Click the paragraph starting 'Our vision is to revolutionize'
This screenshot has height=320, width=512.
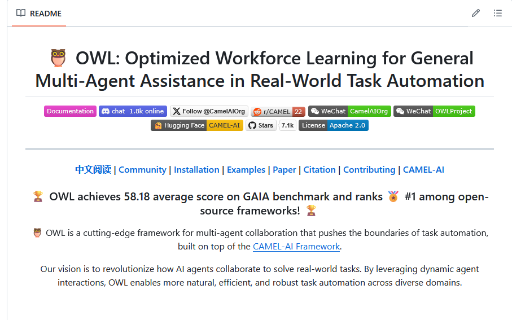point(260,276)
